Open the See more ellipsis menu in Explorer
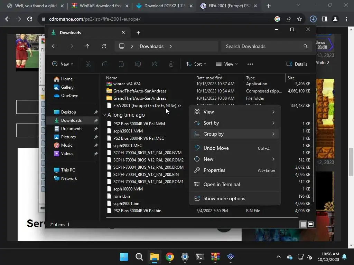This screenshot has width=354, height=265. point(250,64)
